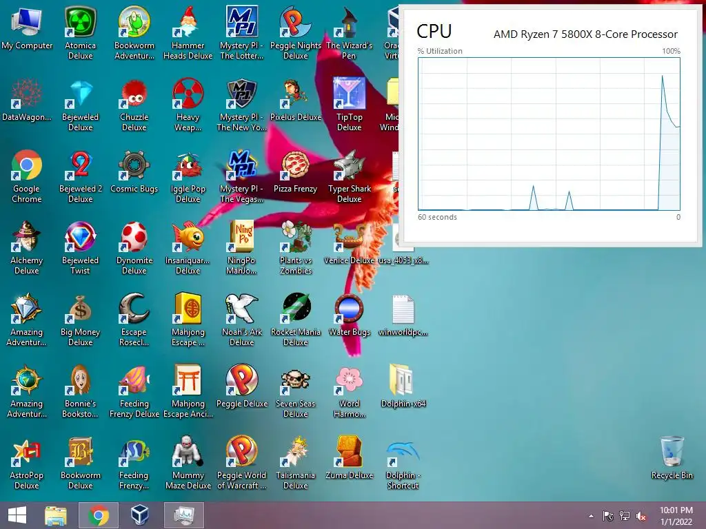Launch AstroPop Deluxe
Screen dimensions: 706x529
coord(27,463)
